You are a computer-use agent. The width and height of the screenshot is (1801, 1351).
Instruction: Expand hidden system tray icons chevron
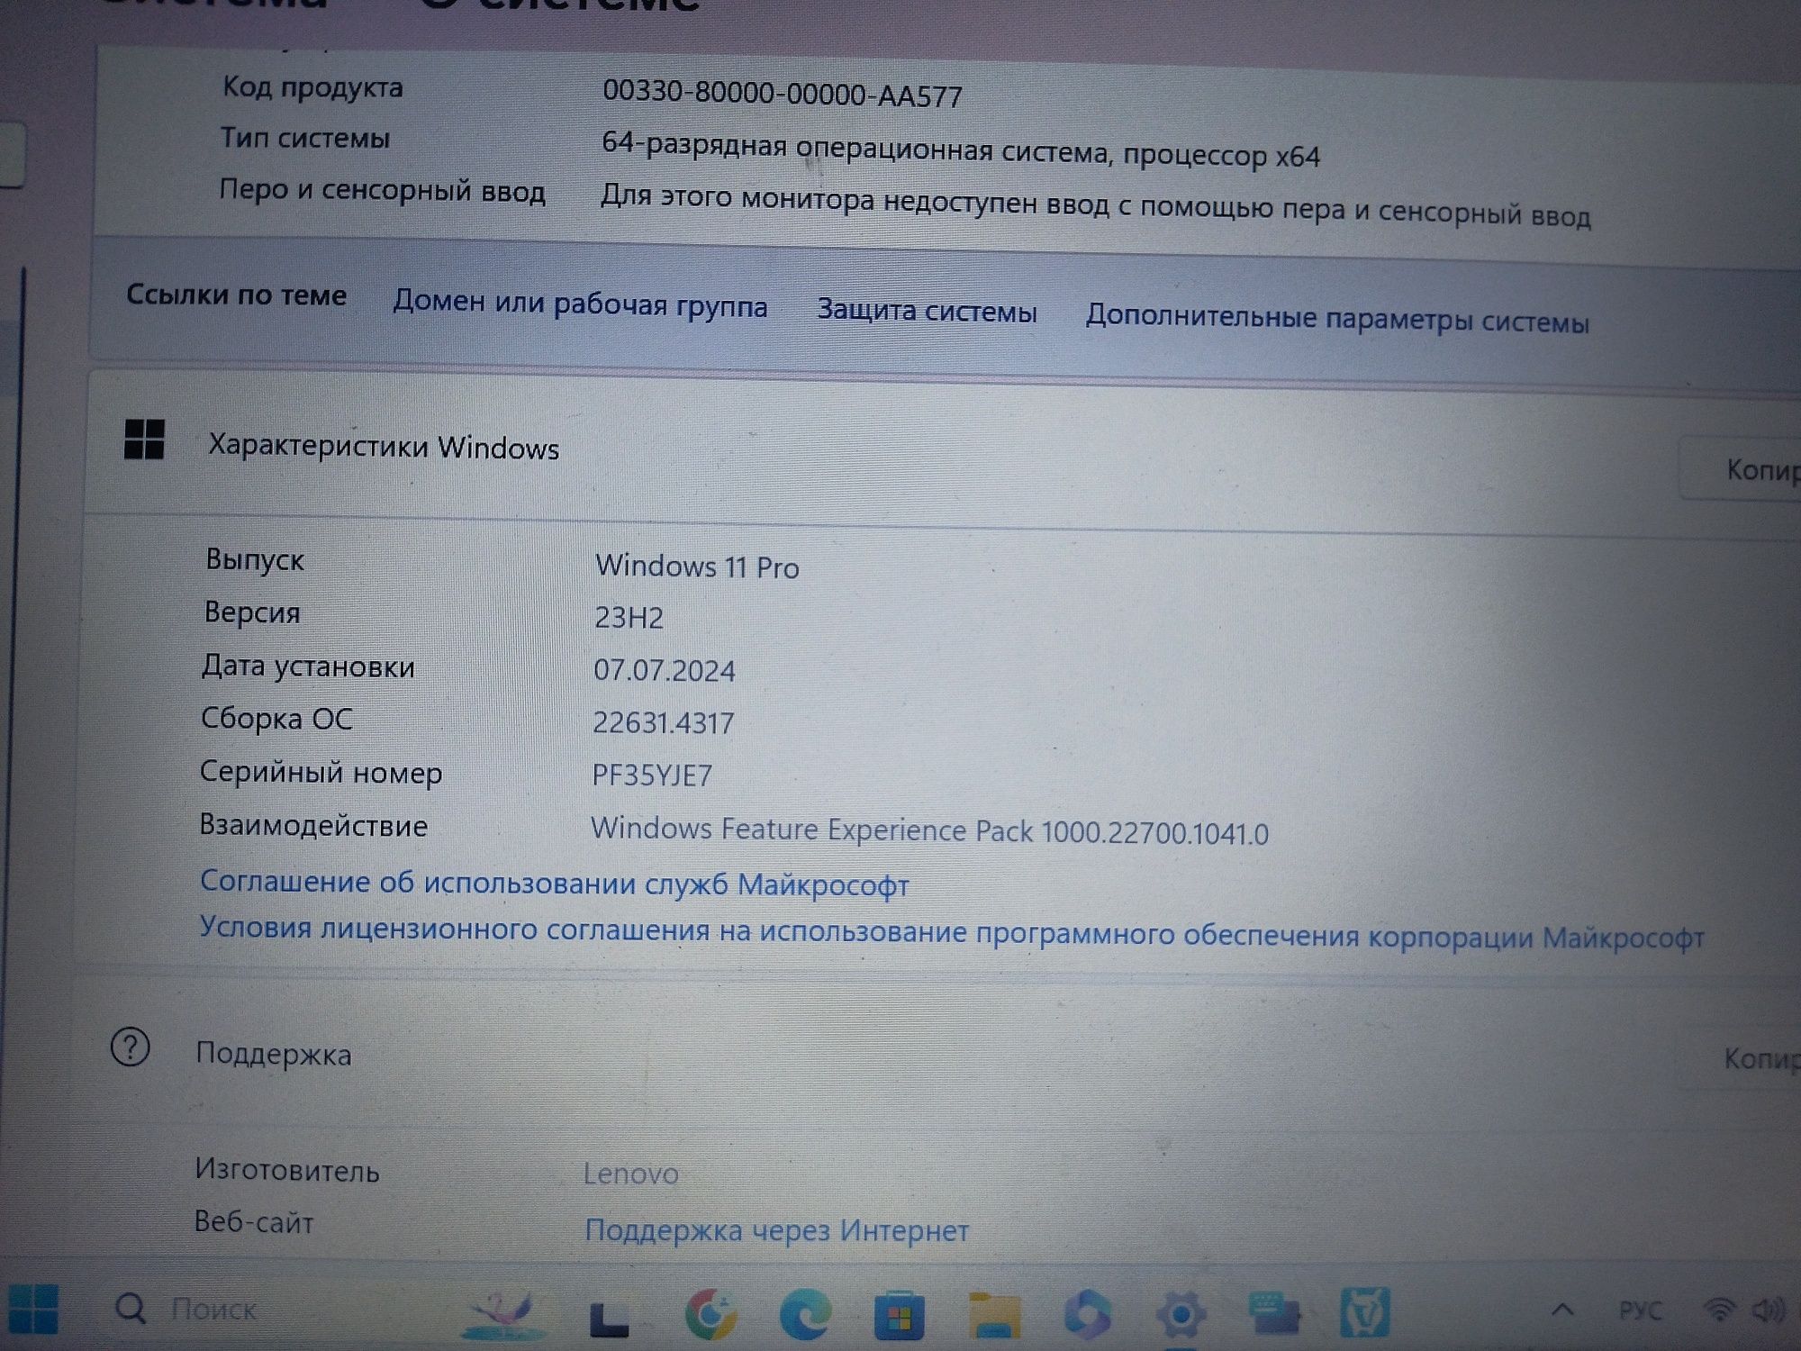click(1563, 1310)
